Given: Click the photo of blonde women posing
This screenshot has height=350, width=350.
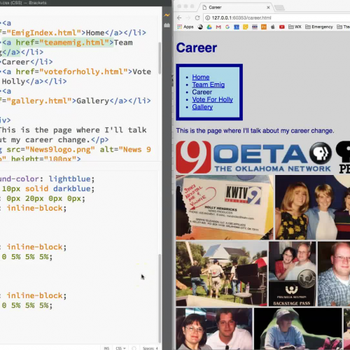Looking at the screenshot, I should [x=313, y=207].
